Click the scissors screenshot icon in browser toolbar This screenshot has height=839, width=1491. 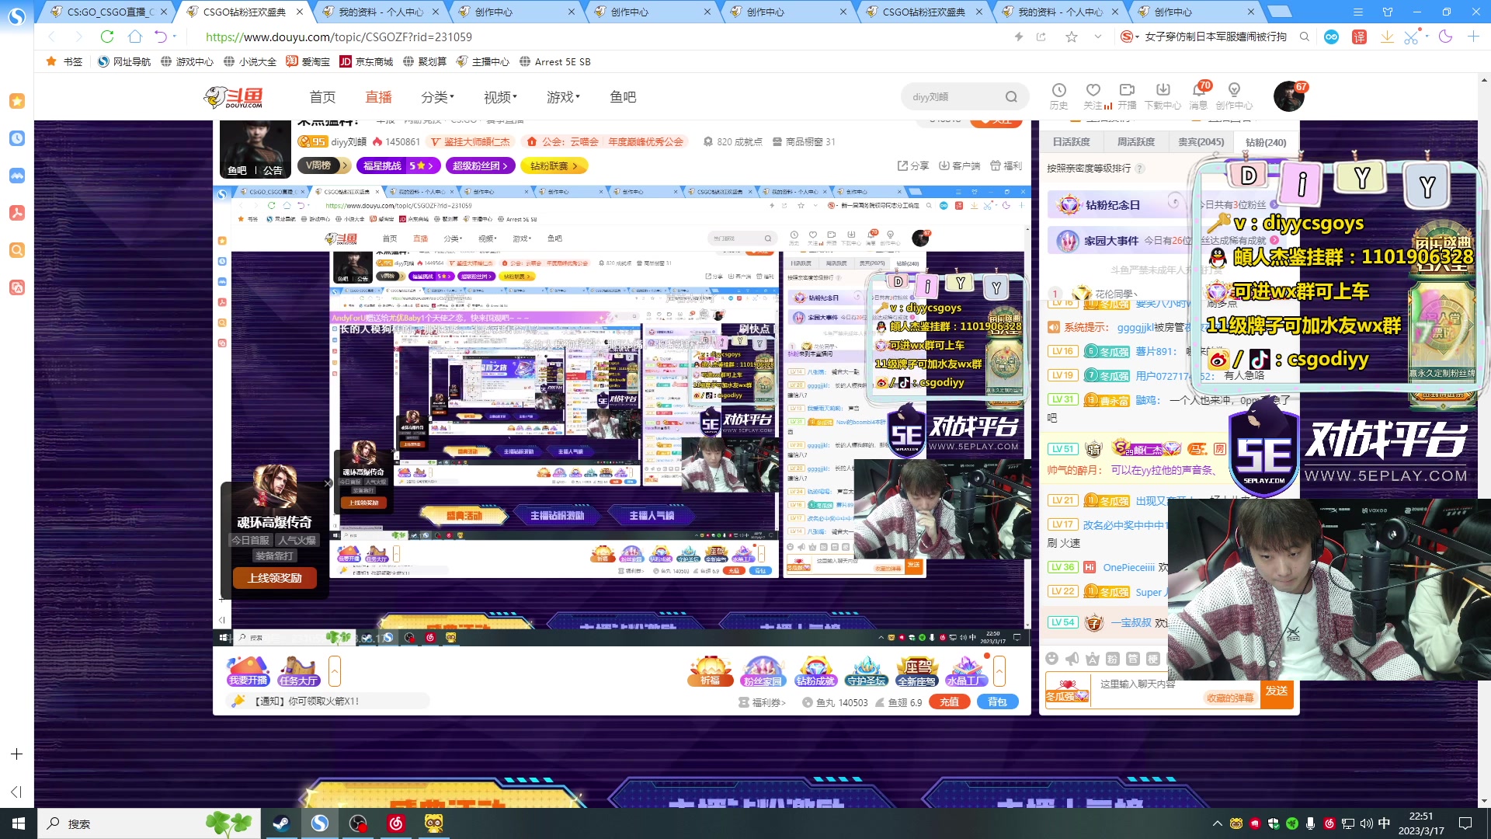[1411, 37]
